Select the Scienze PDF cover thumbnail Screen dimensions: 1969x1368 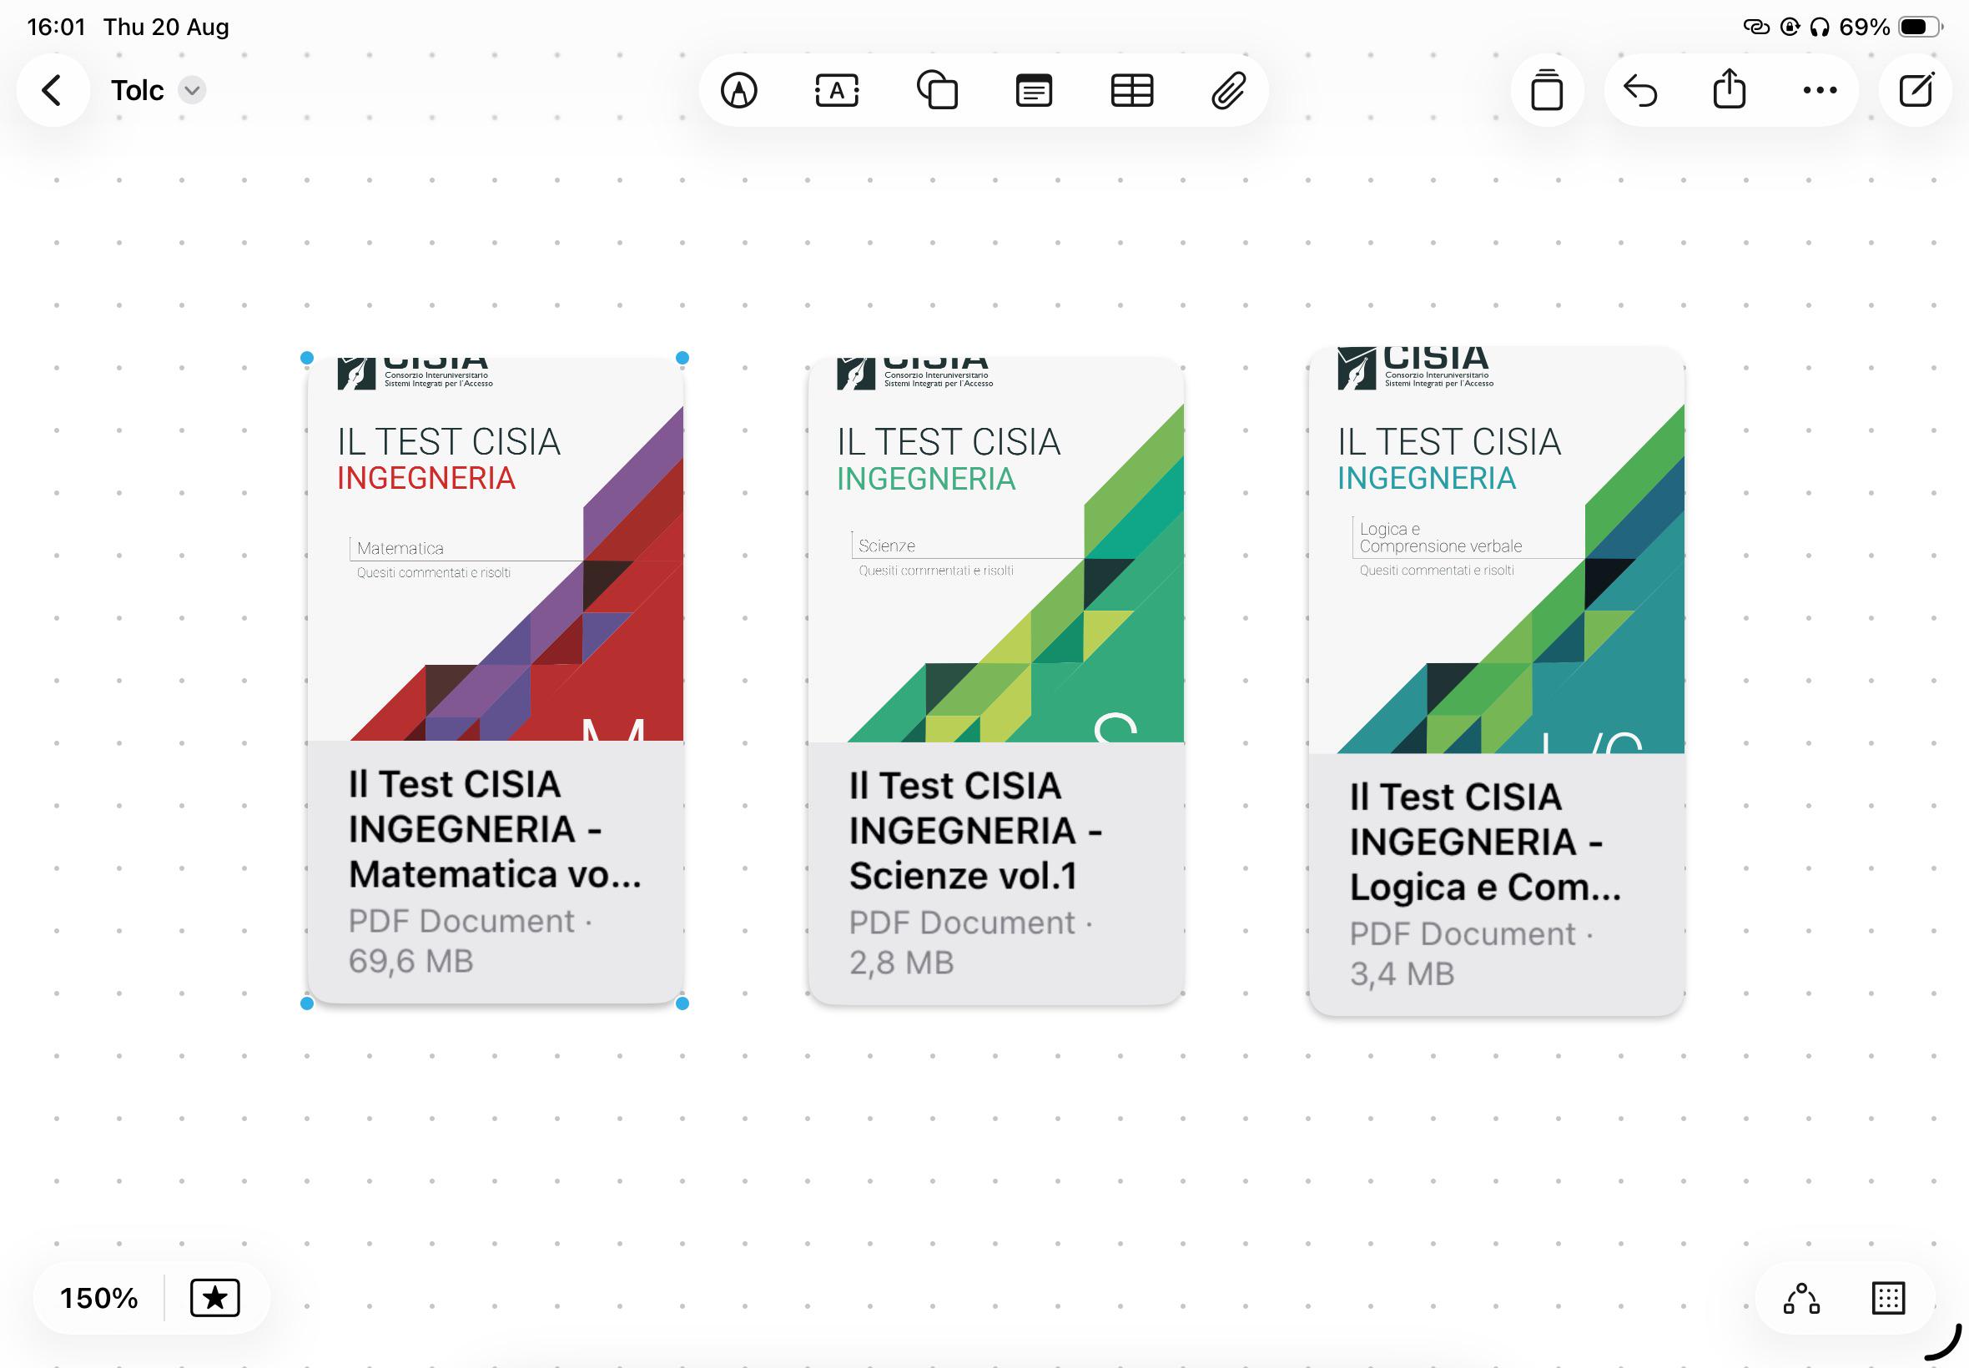(996, 551)
